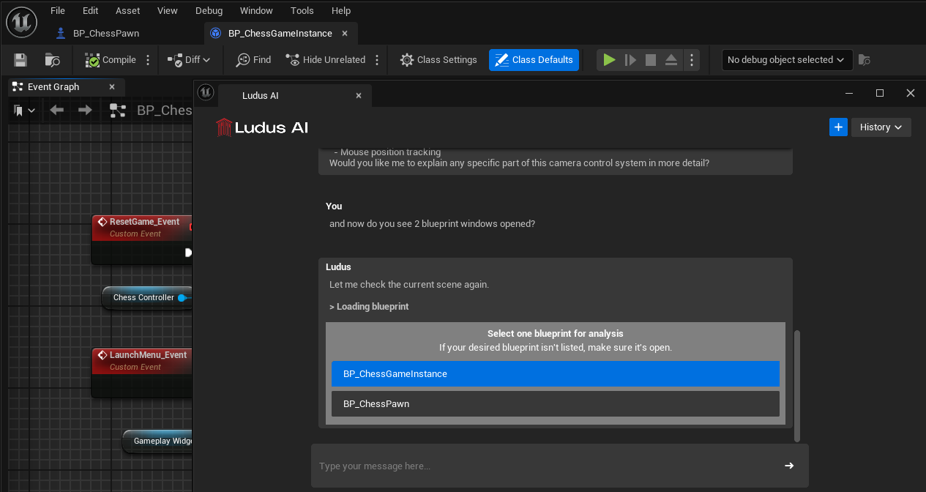
Task: Open the File menu
Action: (x=58, y=10)
